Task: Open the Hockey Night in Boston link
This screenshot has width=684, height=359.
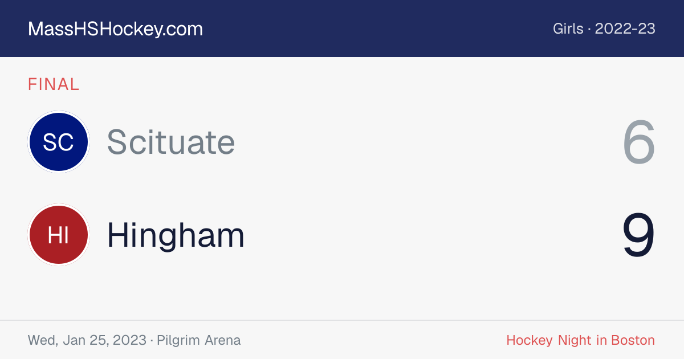Action: tap(580, 340)
